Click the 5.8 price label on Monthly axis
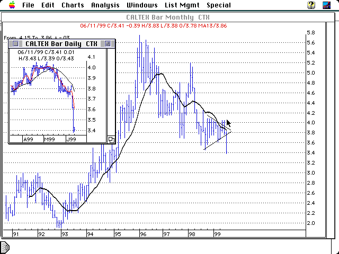The height and width of the screenshot is (254, 339). point(311,33)
